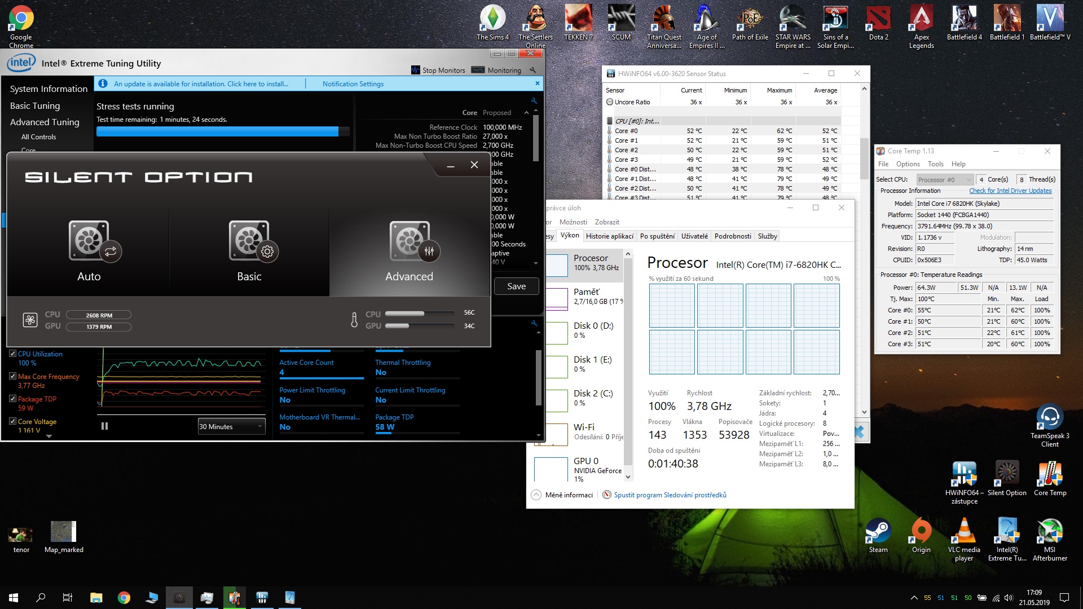Open the Options menu in Core Temp
The height and width of the screenshot is (609, 1083).
click(x=908, y=164)
